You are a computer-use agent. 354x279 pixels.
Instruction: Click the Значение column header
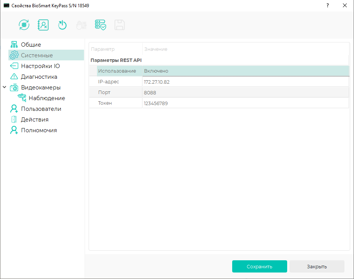pyautogui.click(x=156, y=49)
